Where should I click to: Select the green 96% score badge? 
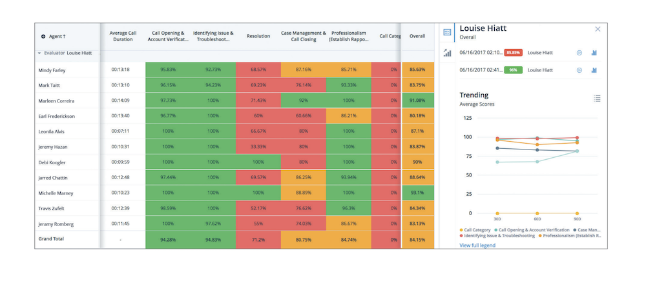[514, 70]
